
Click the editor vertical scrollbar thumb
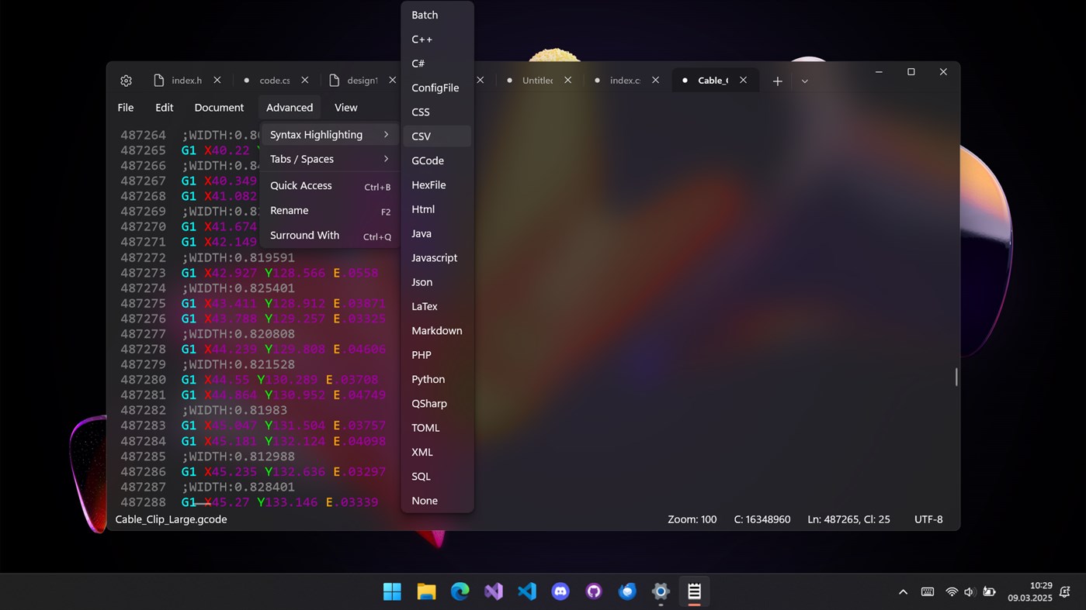tap(956, 377)
